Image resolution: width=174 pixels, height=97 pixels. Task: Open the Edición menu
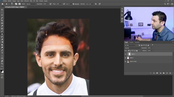[10, 1]
